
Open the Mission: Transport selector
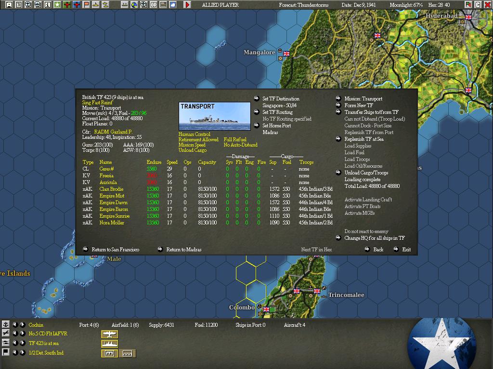tap(363, 98)
